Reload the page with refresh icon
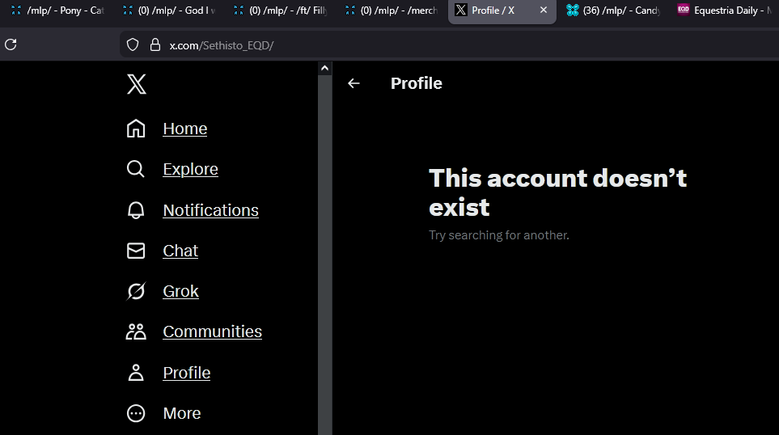The image size is (779, 435). [x=11, y=44]
